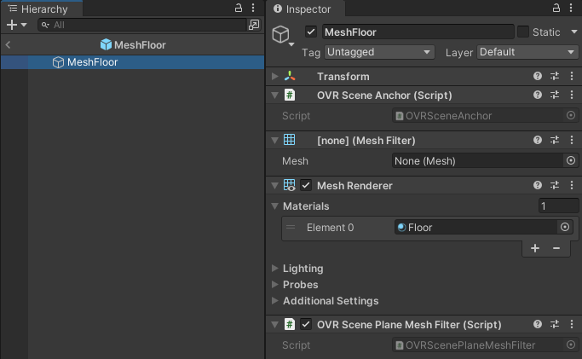Enable the Static checkbox

tap(523, 32)
